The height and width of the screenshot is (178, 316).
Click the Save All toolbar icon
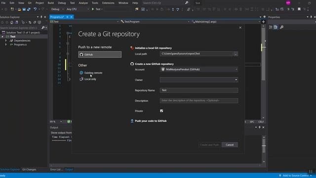[29, 9]
